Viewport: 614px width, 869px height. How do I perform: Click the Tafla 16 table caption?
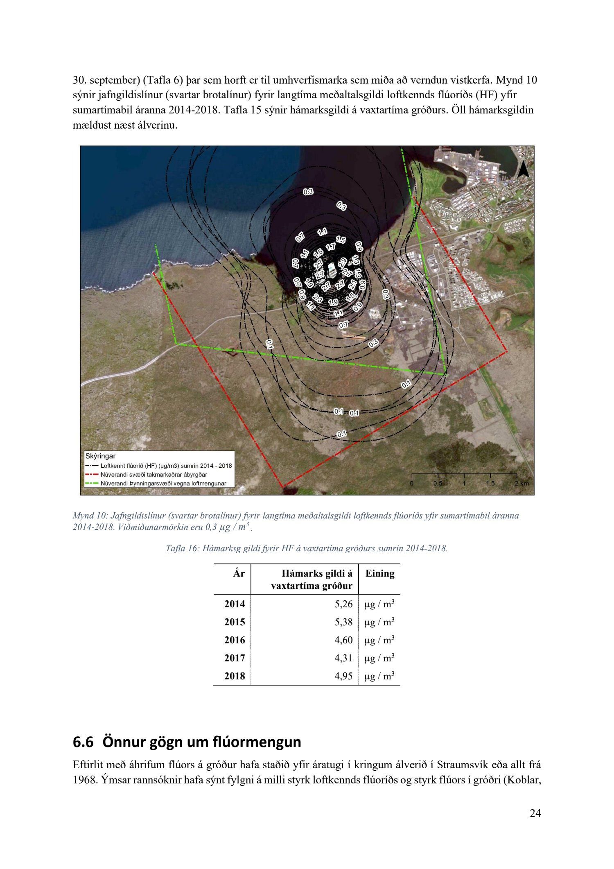307,548
